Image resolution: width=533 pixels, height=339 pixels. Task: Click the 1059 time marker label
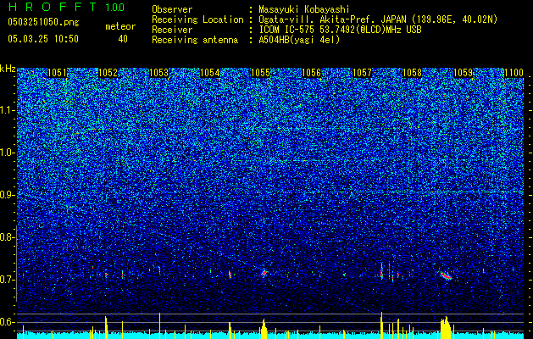464,73
